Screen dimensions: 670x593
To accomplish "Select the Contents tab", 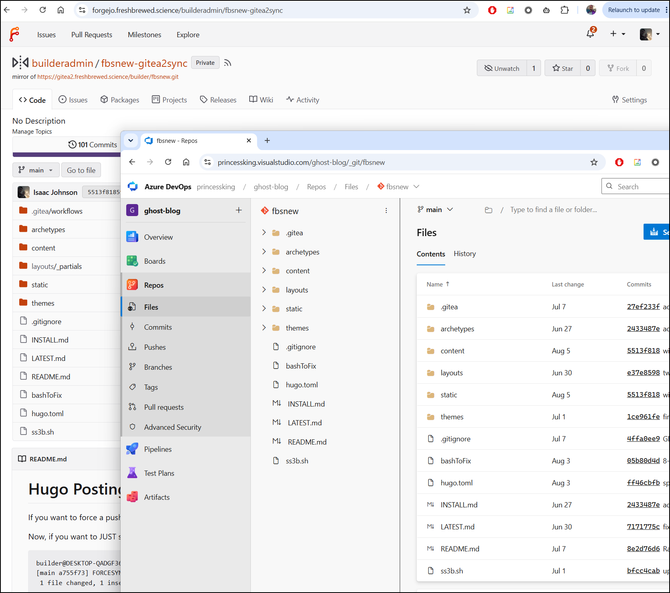I will tap(431, 254).
